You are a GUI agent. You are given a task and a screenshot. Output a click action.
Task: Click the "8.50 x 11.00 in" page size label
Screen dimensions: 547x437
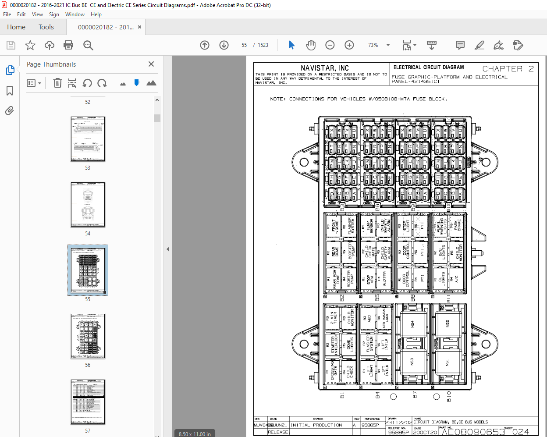click(x=195, y=434)
